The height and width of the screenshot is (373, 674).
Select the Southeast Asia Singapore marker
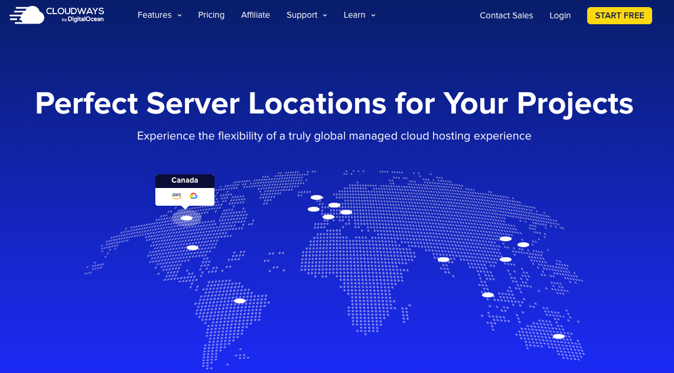pyautogui.click(x=488, y=295)
